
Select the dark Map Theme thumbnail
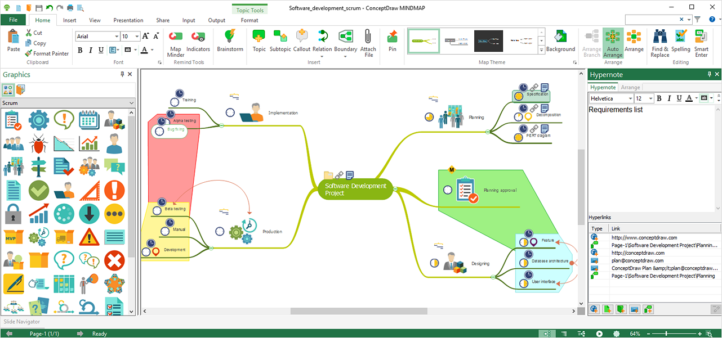pyautogui.click(x=488, y=41)
